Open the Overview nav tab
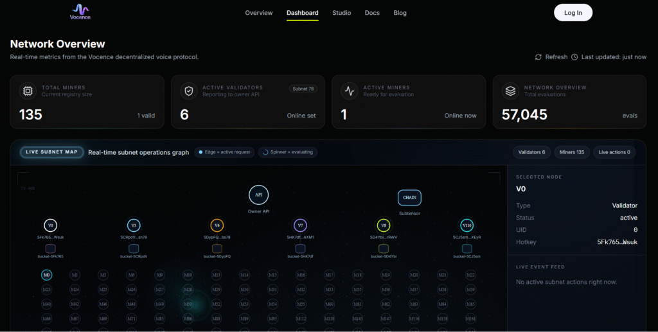 (258, 13)
